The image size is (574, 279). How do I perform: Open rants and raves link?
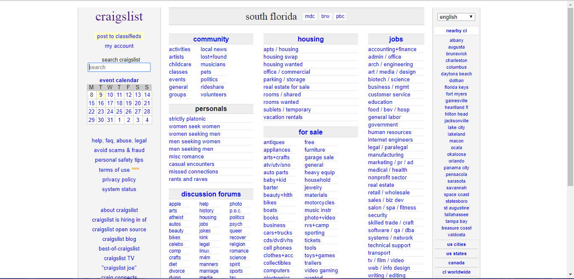188,179
